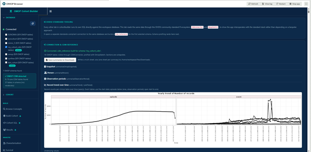The image size is (311, 152).
Task: Click the OMOP Browser play logo
Action: [x=4, y=4]
